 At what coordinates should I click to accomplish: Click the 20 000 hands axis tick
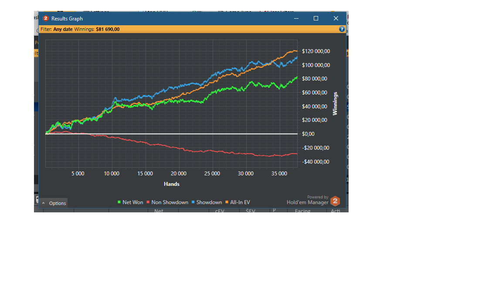[178, 174]
